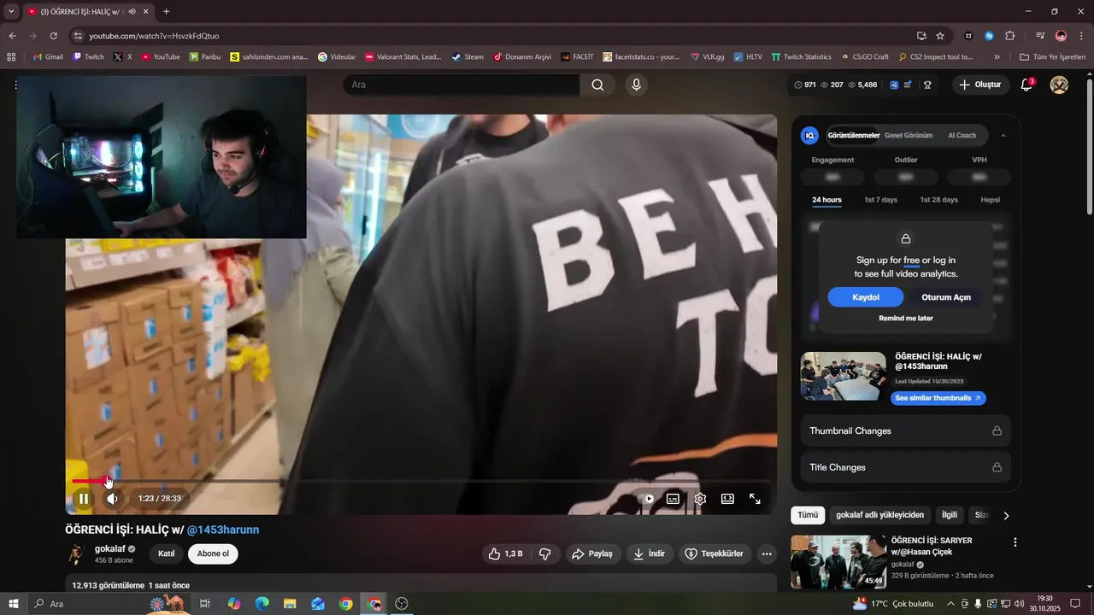
Task: Click the Katıl join button
Action: pos(167,553)
